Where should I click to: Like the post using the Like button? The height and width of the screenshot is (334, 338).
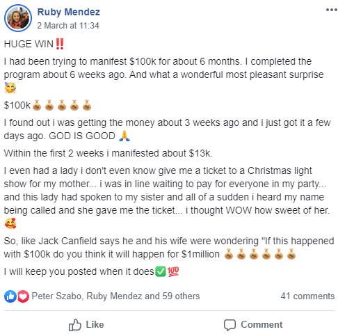(x=86, y=324)
